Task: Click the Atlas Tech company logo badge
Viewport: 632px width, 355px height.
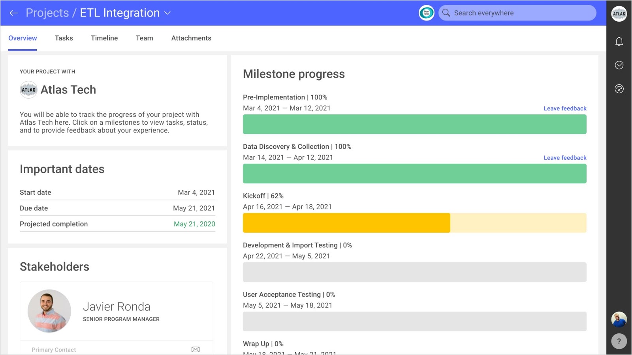Action: [28, 90]
